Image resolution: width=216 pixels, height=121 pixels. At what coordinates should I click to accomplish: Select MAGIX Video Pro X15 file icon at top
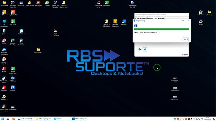pyautogui.click(x=132, y=4)
